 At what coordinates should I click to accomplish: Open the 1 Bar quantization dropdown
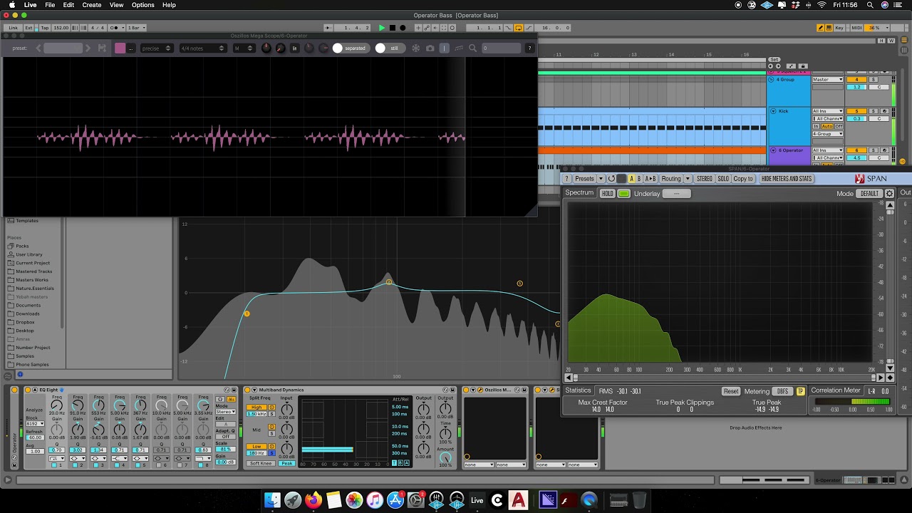tap(135, 28)
